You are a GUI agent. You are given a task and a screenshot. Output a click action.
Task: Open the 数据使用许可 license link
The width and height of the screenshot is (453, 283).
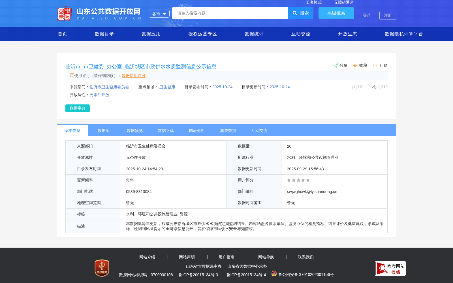[x=134, y=76]
